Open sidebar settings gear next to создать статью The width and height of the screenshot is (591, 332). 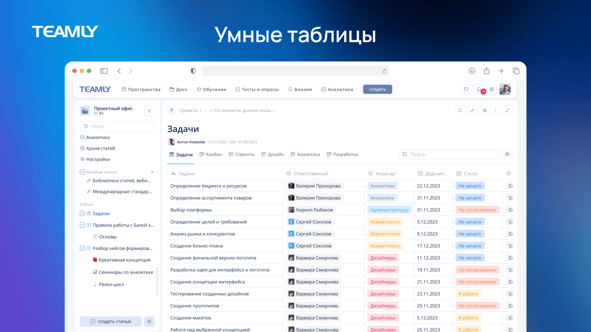[150, 321]
